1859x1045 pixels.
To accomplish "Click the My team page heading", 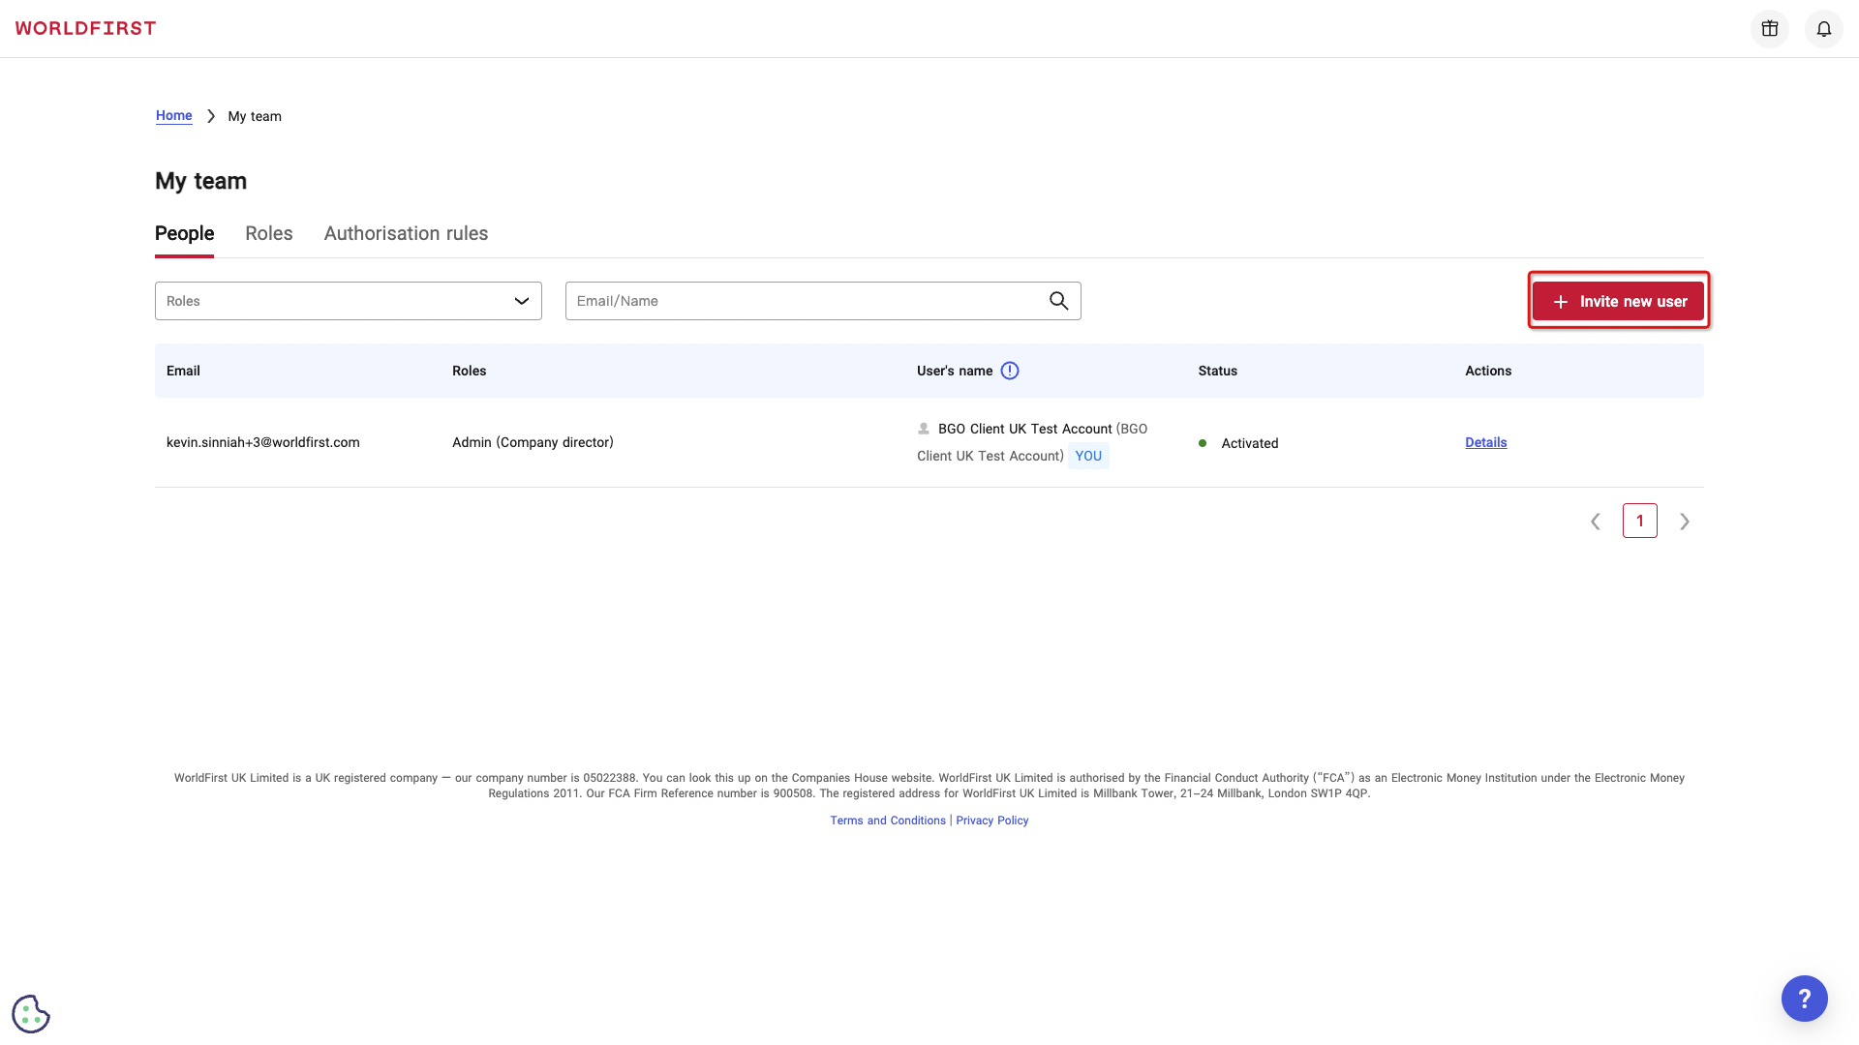I will (x=201, y=181).
